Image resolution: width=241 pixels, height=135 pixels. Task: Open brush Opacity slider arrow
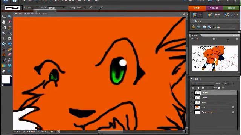(x=85, y=8)
